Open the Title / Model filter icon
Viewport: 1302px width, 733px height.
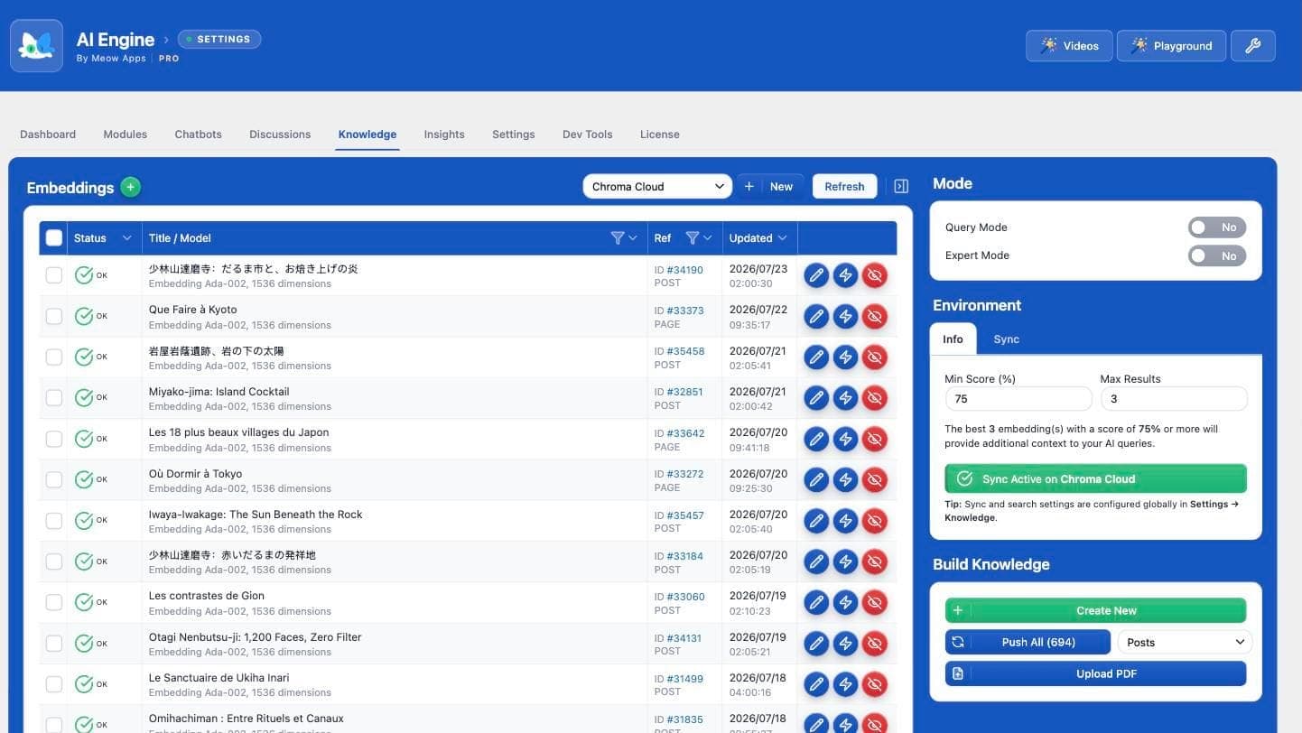(618, 238)
